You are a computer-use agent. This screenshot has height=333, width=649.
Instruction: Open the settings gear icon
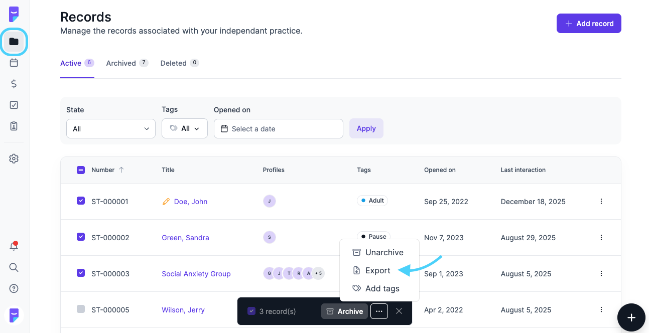point(14,158)
